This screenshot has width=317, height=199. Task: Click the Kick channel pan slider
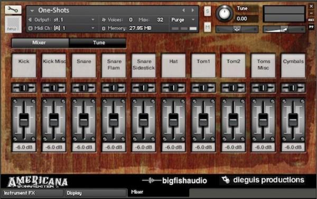(24, 88)
